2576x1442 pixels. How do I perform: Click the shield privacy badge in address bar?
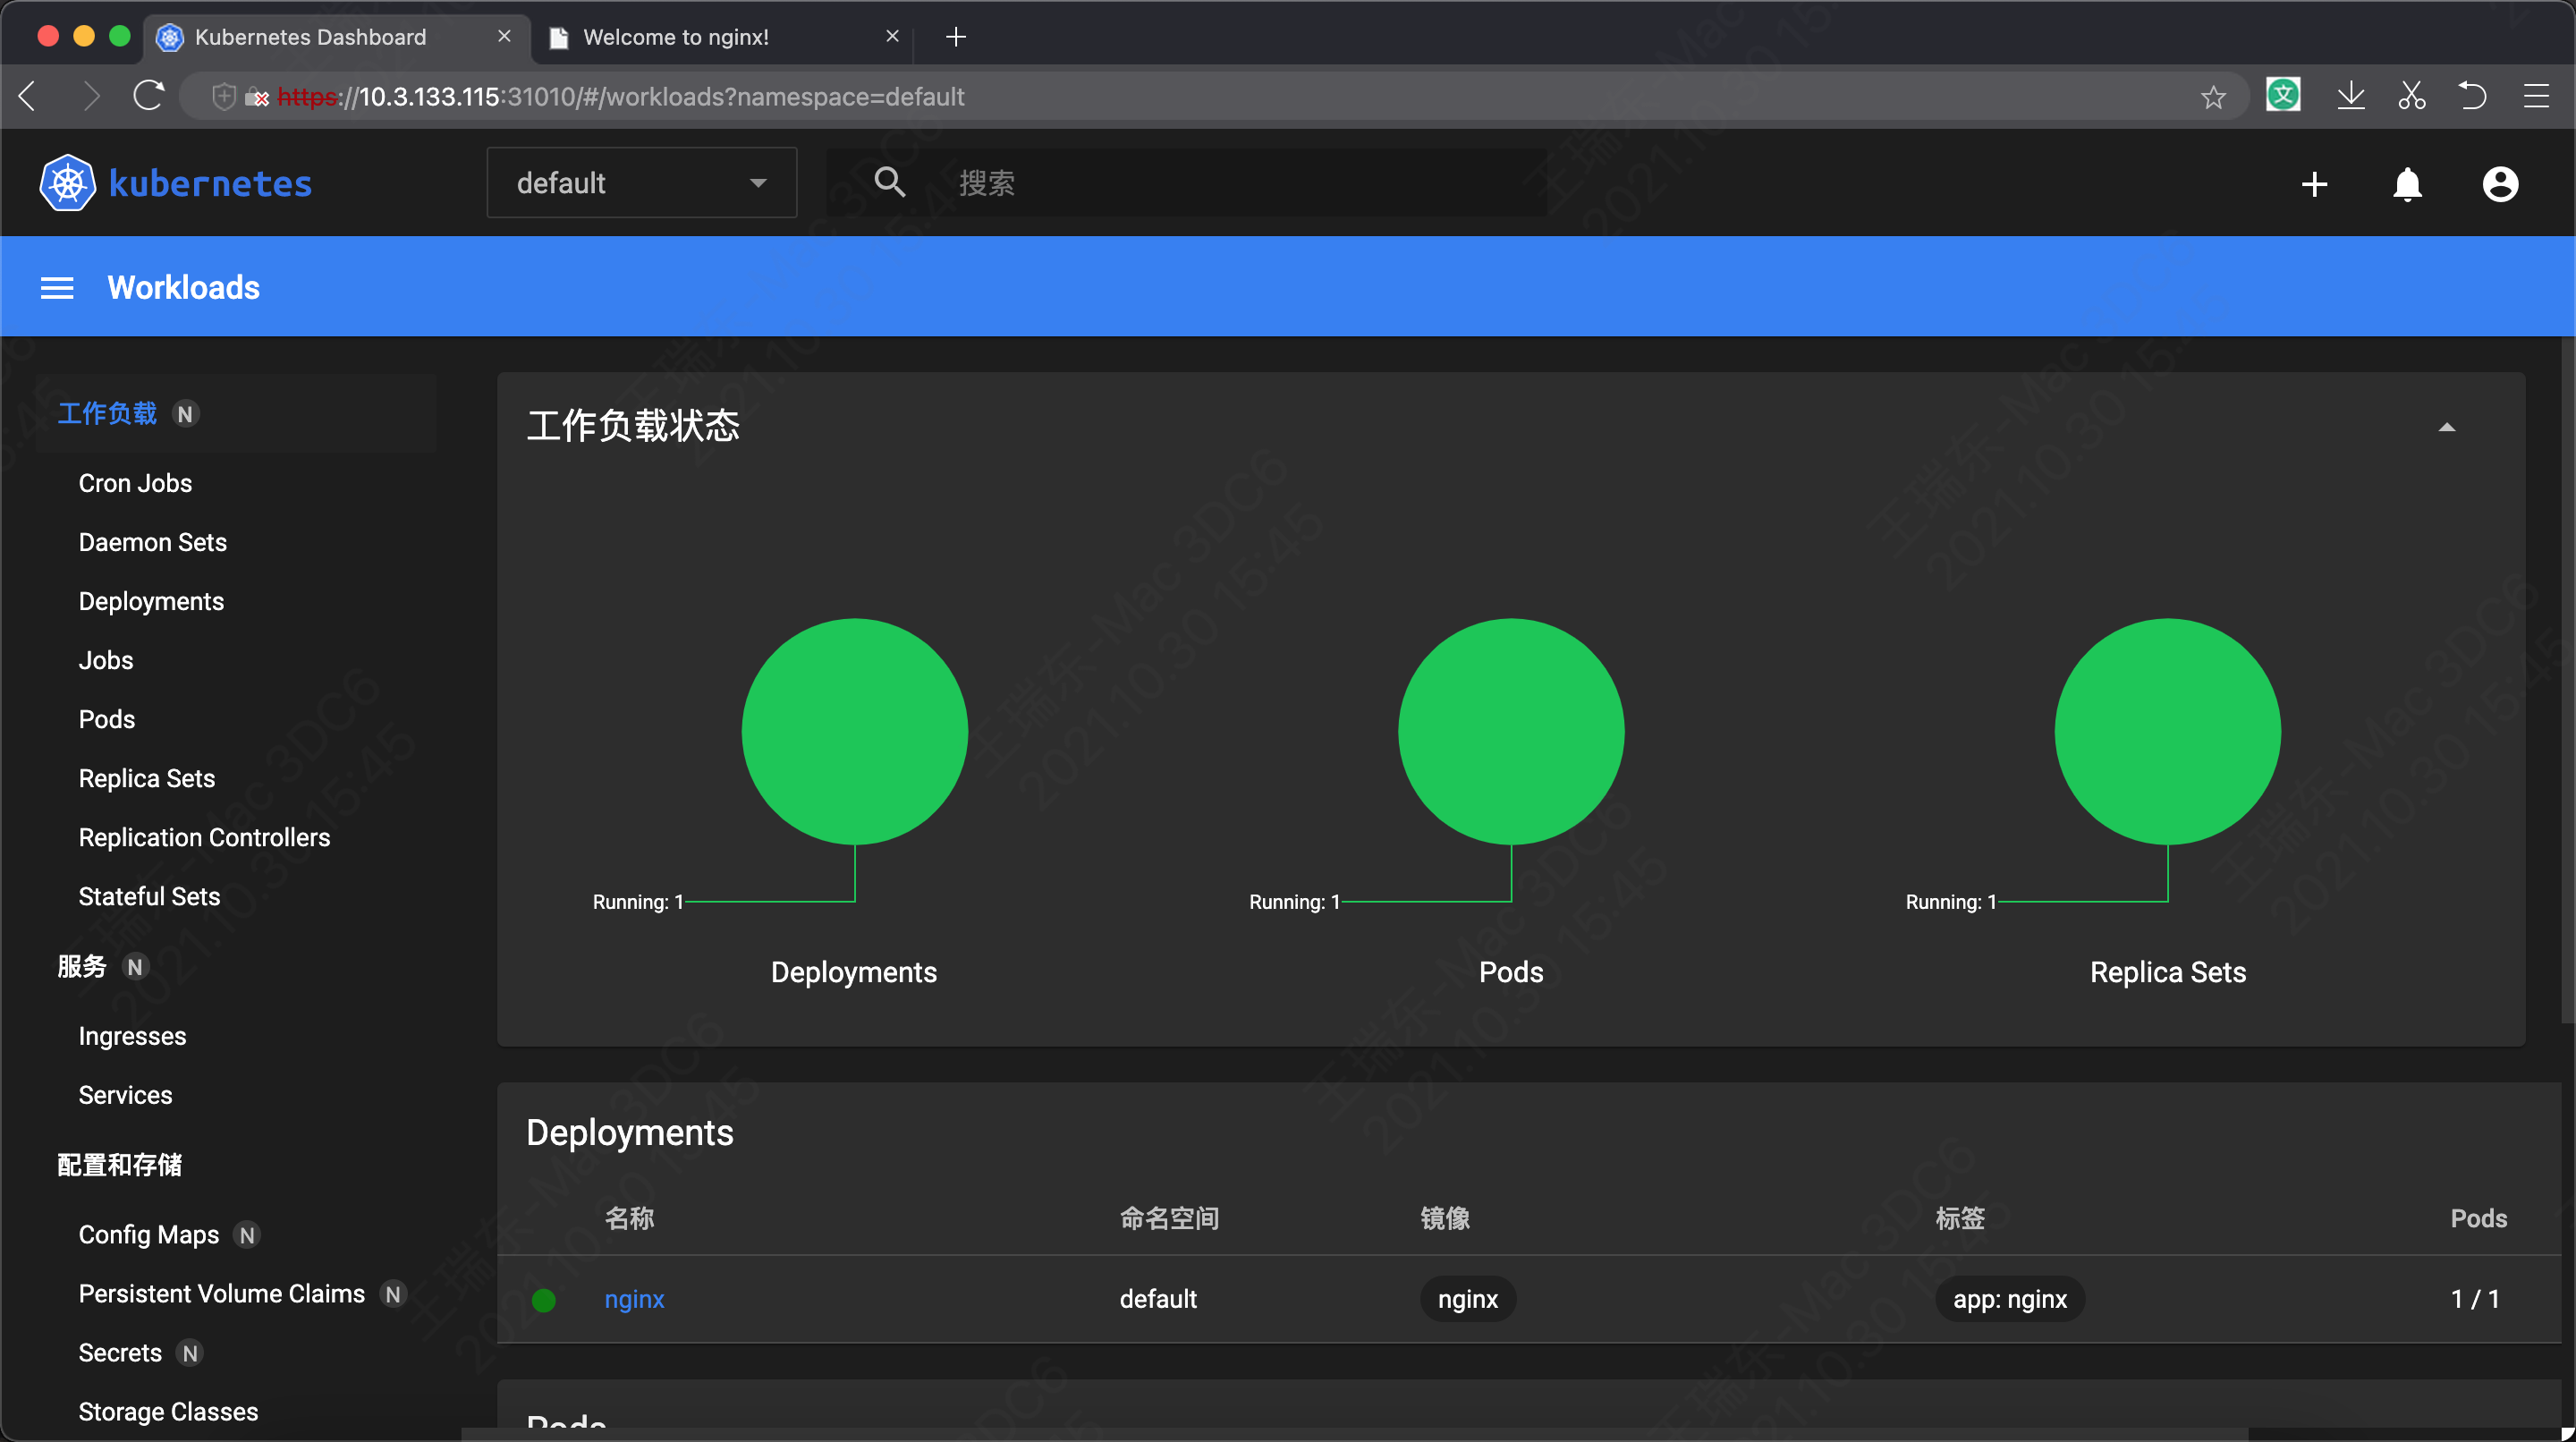223,96
